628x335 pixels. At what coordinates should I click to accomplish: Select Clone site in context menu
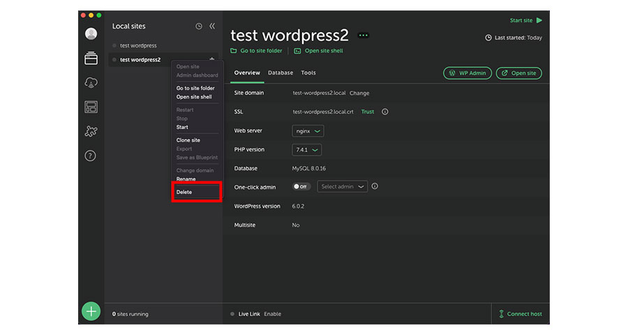[188, 140]
